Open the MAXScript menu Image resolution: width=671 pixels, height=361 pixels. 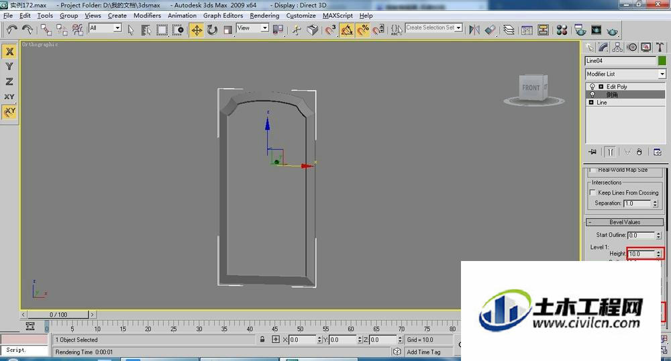tap(338, 15)
